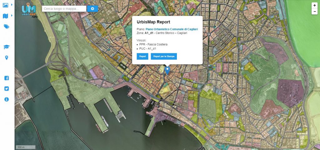
Task: Click the 'Report per la Stampa' button
Action: 164,56
